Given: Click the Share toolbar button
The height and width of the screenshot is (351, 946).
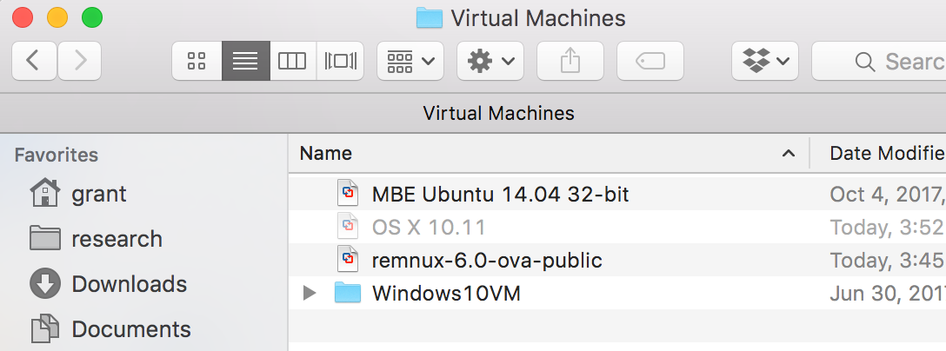Looking at the screenshot, I should click(570, 60).
